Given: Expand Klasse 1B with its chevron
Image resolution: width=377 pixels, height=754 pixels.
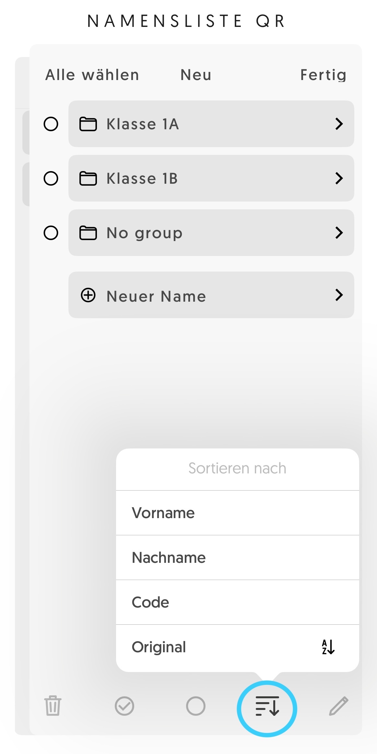Looking at the screenshot, I should [339, 178].
